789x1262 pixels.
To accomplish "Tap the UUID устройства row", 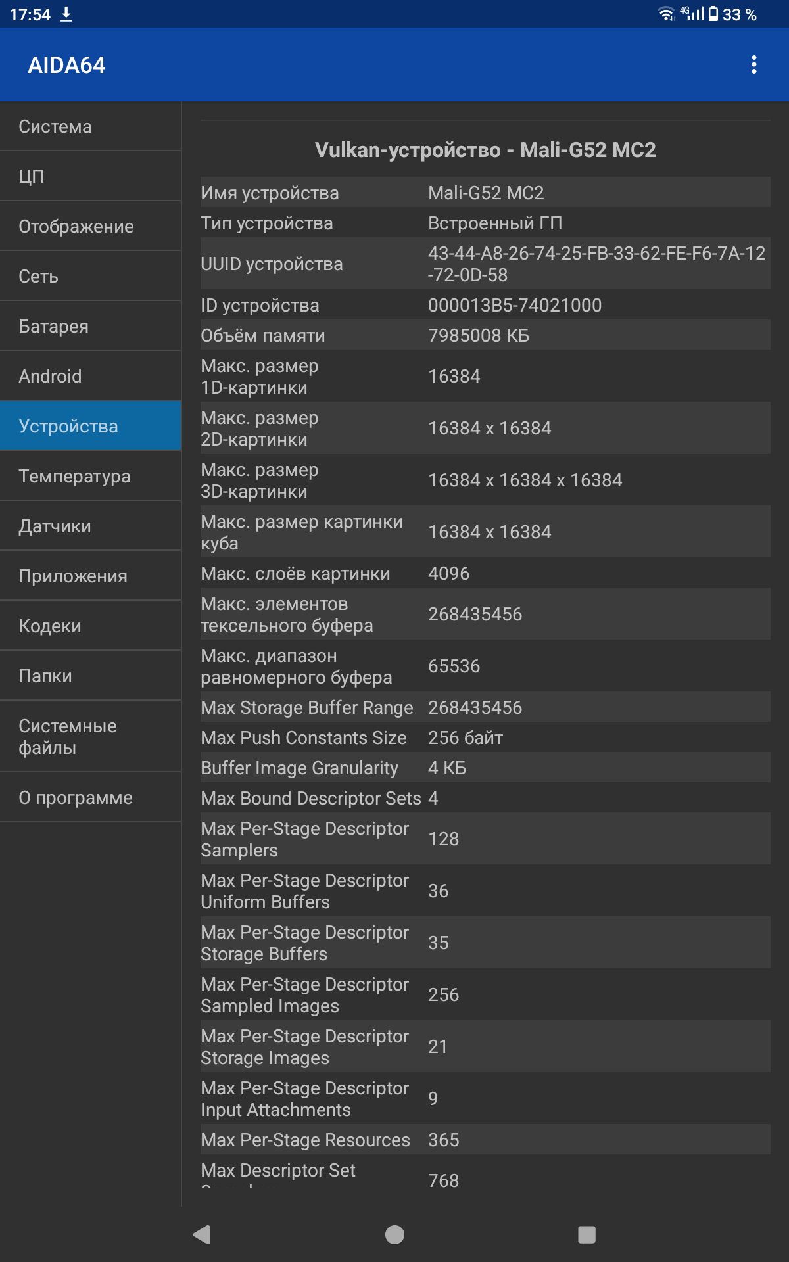I will [x=485, y=264].
